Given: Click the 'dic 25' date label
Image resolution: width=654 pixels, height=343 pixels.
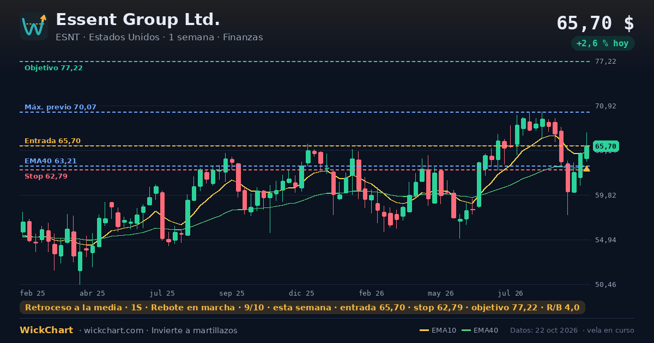Looking at the screenshot, I should 302,293.
